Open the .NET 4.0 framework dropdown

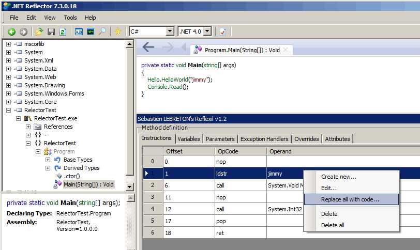(x=207, y=32)
